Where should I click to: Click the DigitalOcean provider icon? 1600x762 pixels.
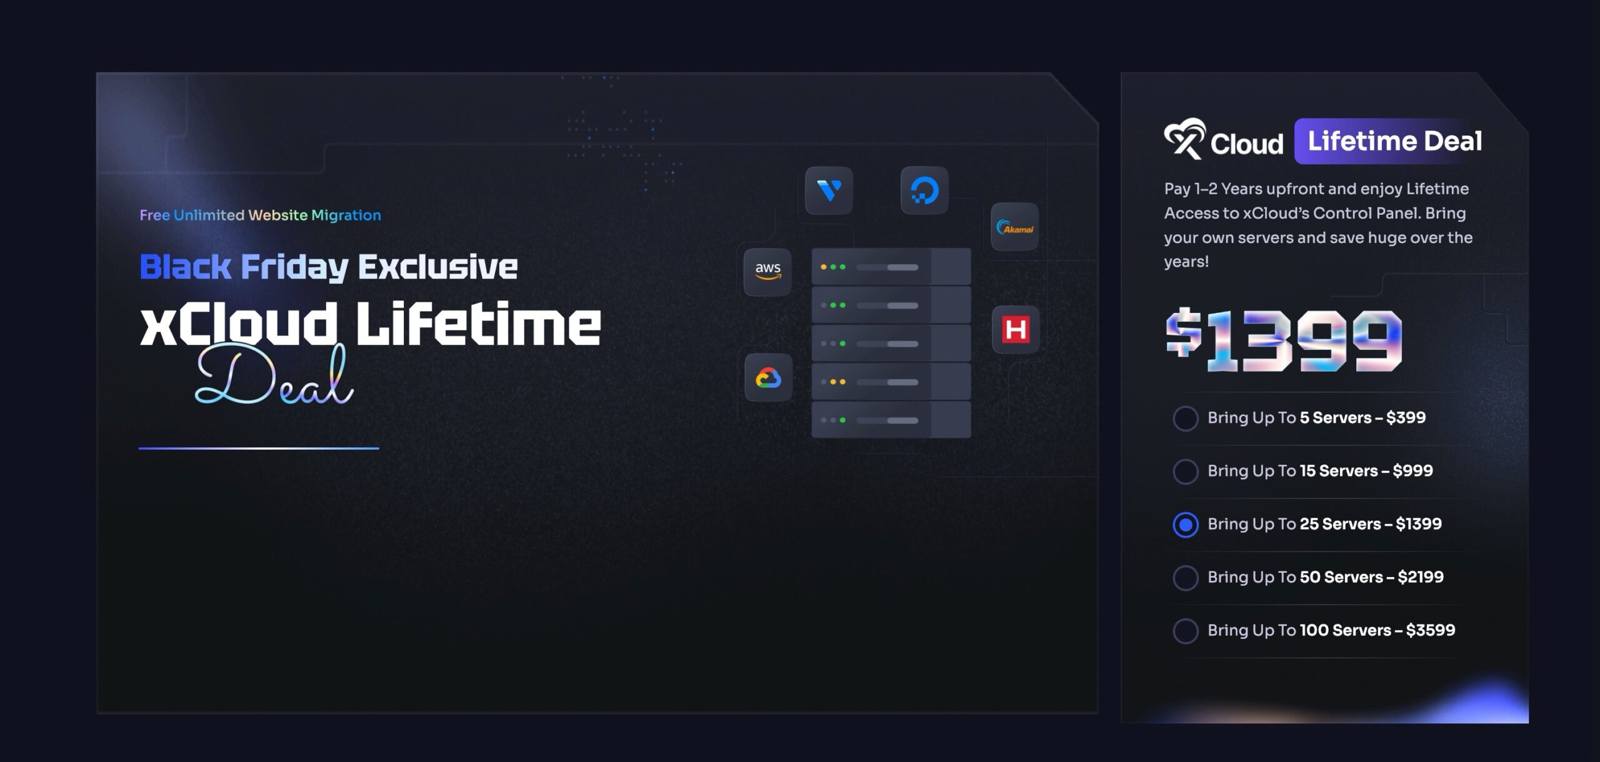coord(924,190)
